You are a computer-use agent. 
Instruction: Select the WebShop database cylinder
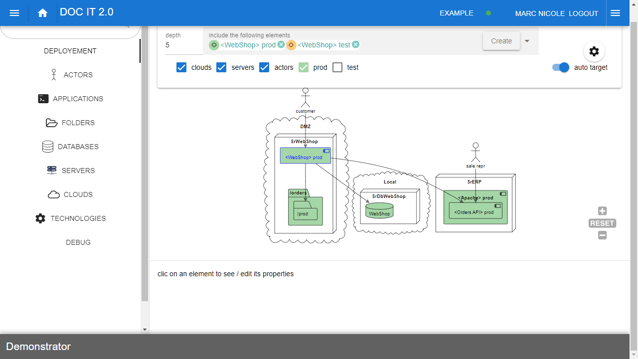click(379, 210)
